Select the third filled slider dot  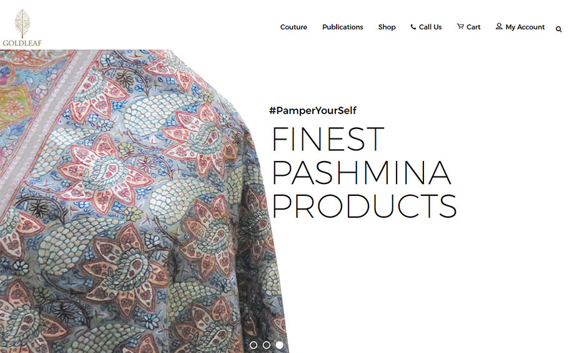tap(279, 345)
